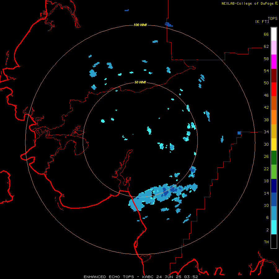Click the light green swatch between 18 and 22
Image resolution: width=279 pixels, height=279 pixels.
click(x=274, y=172)
